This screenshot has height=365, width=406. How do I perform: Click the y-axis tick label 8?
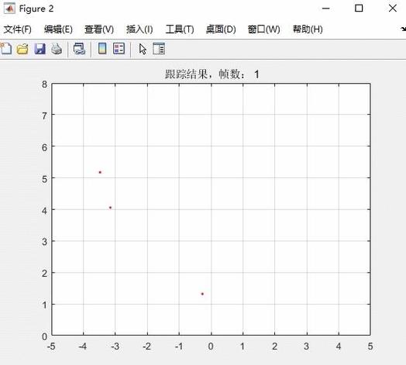click(44, 84)
